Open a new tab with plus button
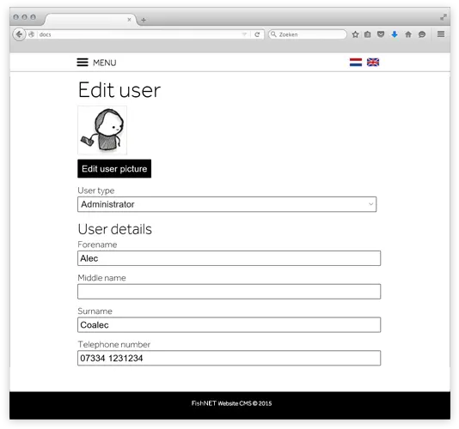459x429 pixels. 144,20
